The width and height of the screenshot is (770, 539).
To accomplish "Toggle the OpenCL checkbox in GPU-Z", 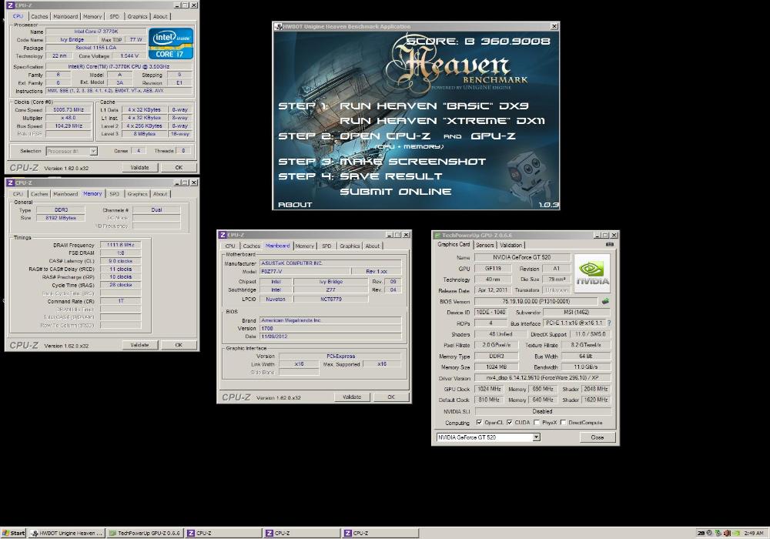I will pos(479,422).
